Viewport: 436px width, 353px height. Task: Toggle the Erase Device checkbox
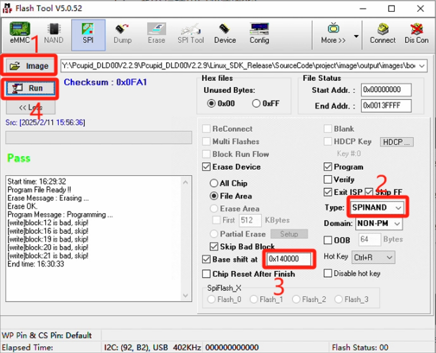[x=206, y=167]
